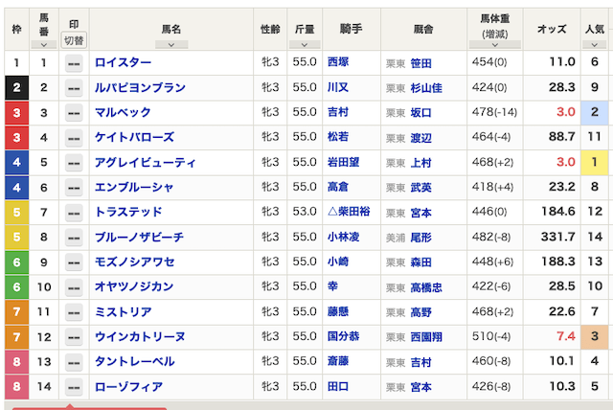Click the mark icon for タントレーベル
613x410 pixels.
click(74, 362)
